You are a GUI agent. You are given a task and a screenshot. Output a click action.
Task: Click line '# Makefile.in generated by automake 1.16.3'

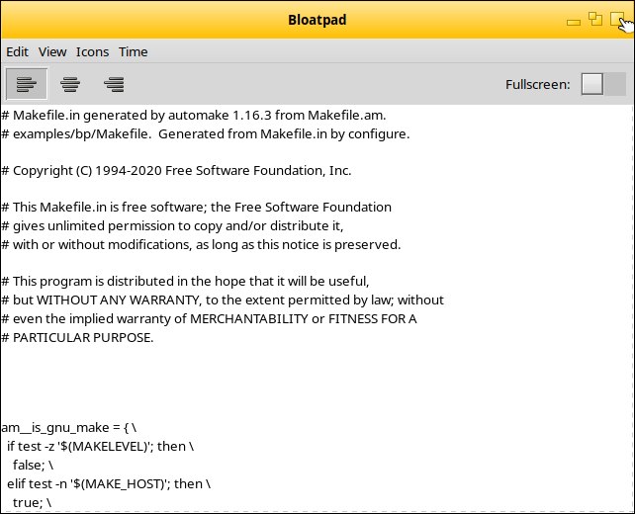(194, 116)
